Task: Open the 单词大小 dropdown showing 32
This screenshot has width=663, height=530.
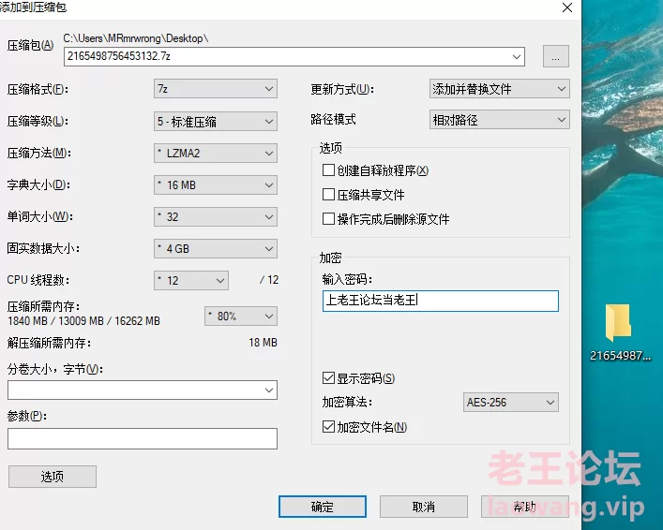Action: (216, 216)
